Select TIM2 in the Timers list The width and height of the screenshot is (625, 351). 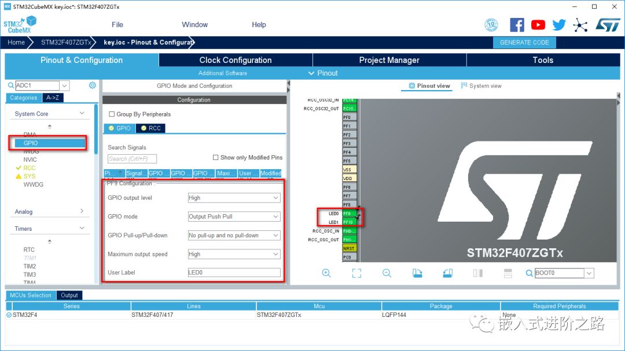[30, 266]
